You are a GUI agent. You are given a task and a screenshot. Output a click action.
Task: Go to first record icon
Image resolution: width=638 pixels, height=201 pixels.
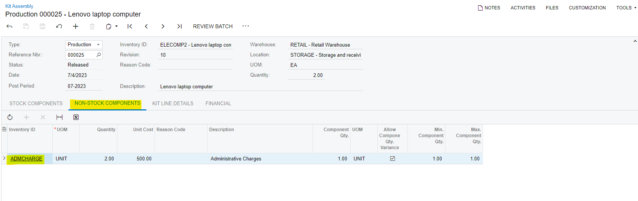pos(130,26)
